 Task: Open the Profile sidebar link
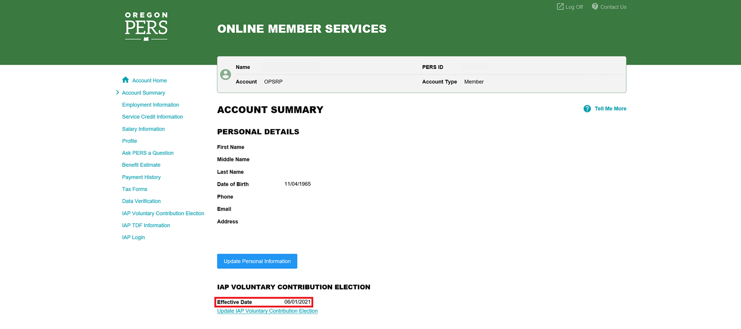129,141
